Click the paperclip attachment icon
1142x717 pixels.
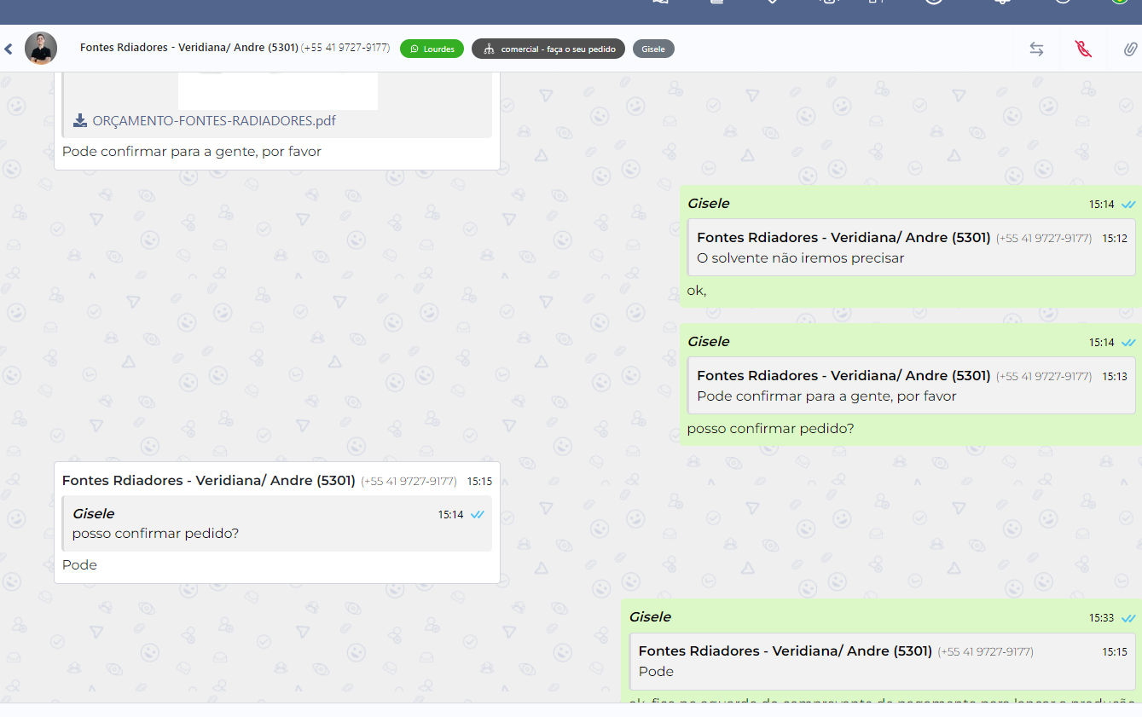1129,49
